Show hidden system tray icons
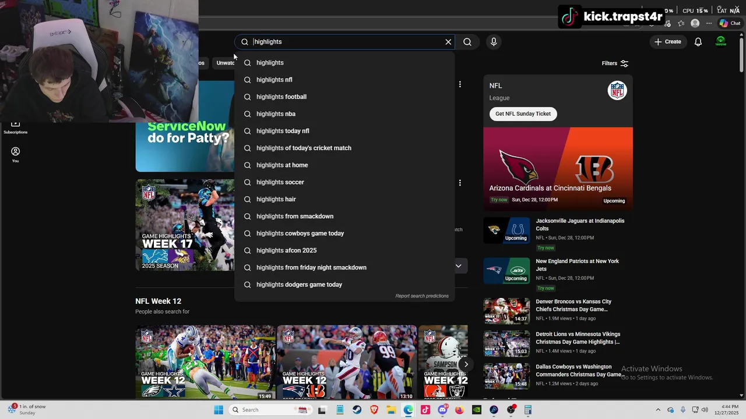Screen dimensions: 746x419 click(658, 410)
